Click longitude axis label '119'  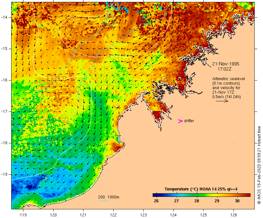[x=23, y=215]
